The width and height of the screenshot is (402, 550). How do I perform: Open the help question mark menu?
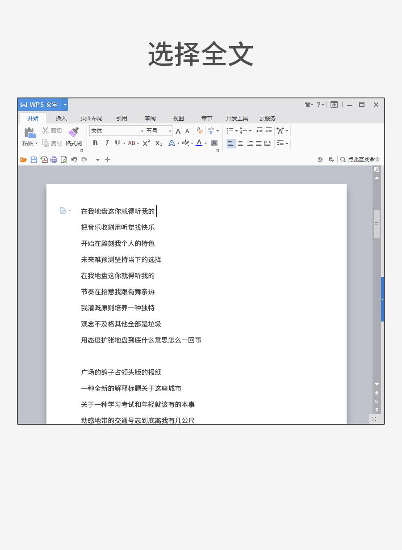(320, 105)
